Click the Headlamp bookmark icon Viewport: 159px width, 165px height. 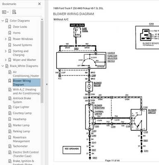(x=9, y=119)
